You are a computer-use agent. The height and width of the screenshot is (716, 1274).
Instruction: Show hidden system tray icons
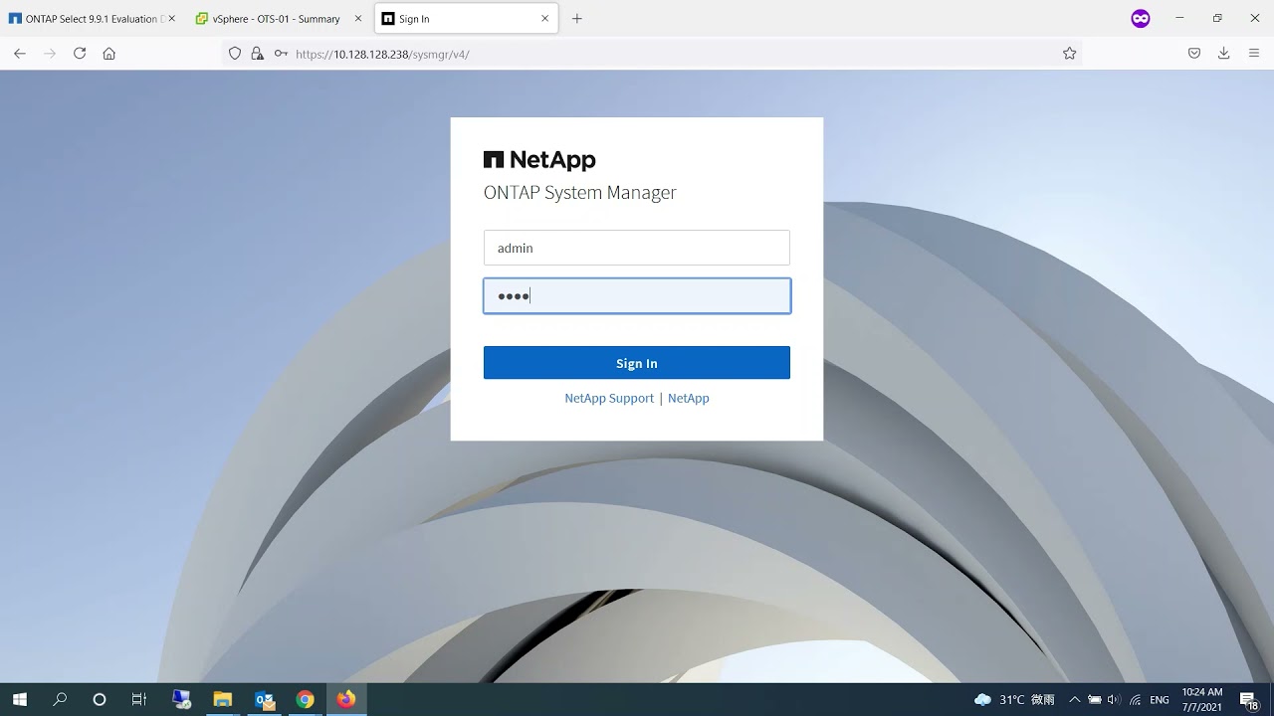pos(1075,700)
